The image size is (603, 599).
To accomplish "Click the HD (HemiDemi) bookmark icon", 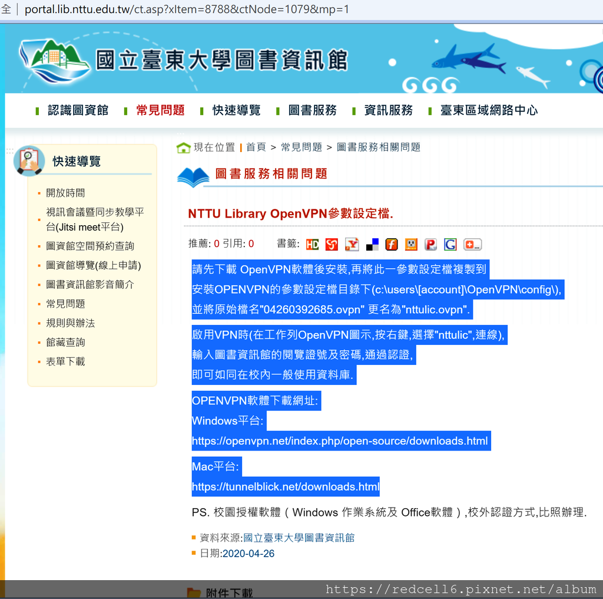I will [x=312, y=245].
